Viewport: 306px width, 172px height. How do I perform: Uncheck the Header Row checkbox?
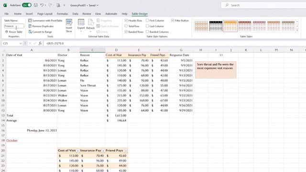[x=126, y=20]
